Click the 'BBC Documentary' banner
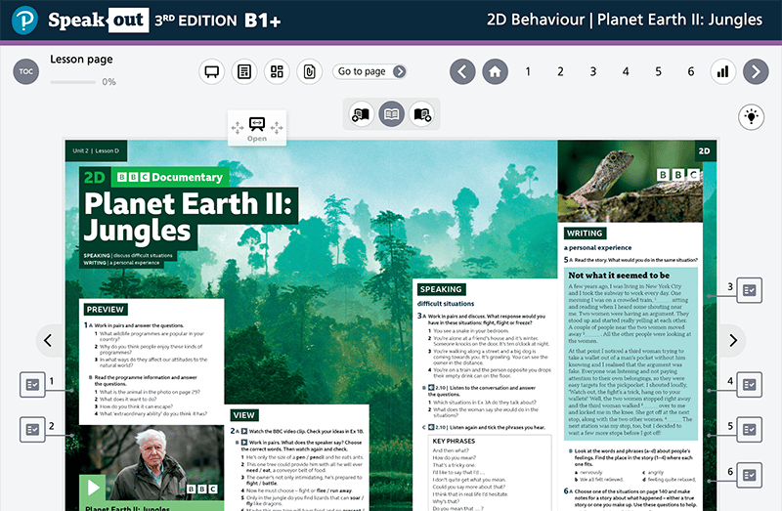782x511 pixels. (x=170, y=178)
